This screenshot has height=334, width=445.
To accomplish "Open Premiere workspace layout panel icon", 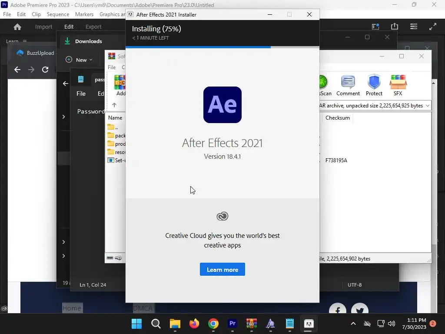I will [x=375, y=27].
